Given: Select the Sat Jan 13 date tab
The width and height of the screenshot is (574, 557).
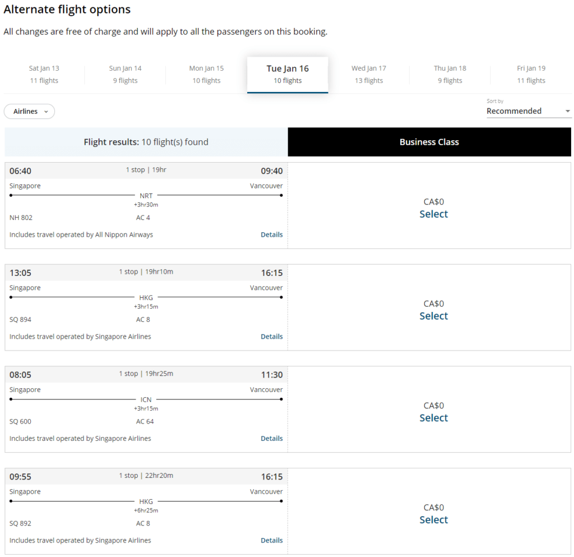Looking at the screenshot, I should coord(44,73).
